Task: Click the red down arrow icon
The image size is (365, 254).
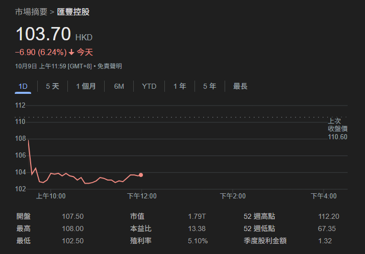Action: (x=71, y=52)
